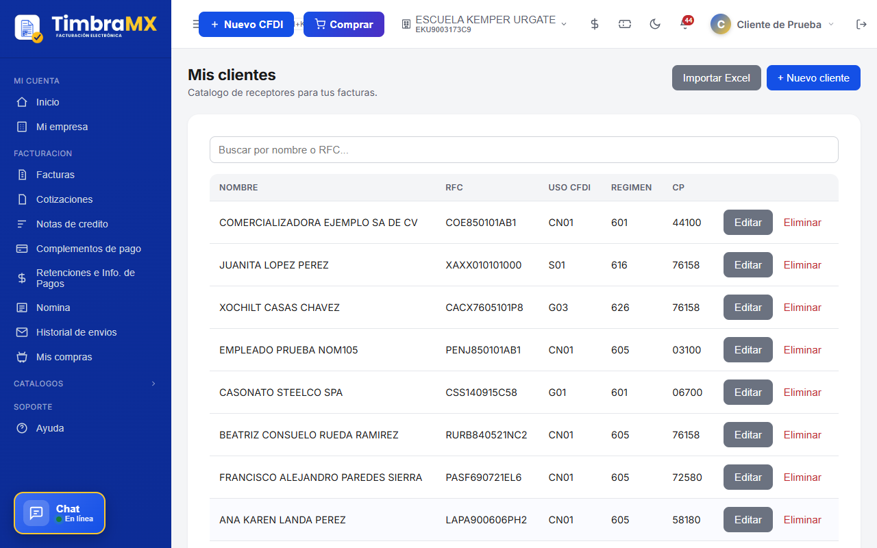Click the REGIMEN column header
Screen dimensions: 877x548
pyautogui.click(x=631, y=188)
